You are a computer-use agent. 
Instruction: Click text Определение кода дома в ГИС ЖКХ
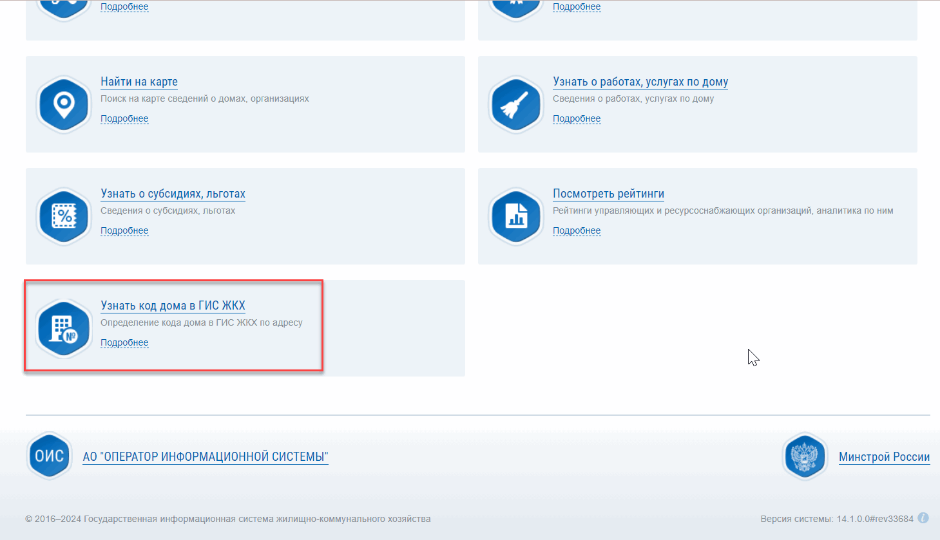pos(202,322)
